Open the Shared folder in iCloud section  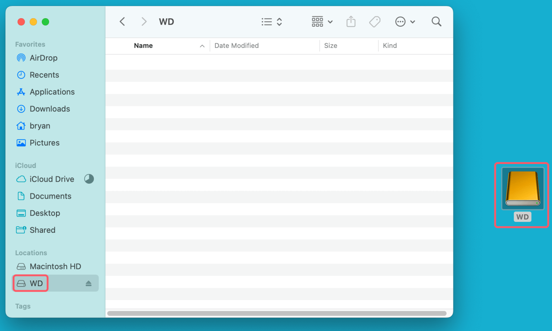point(42,230)
